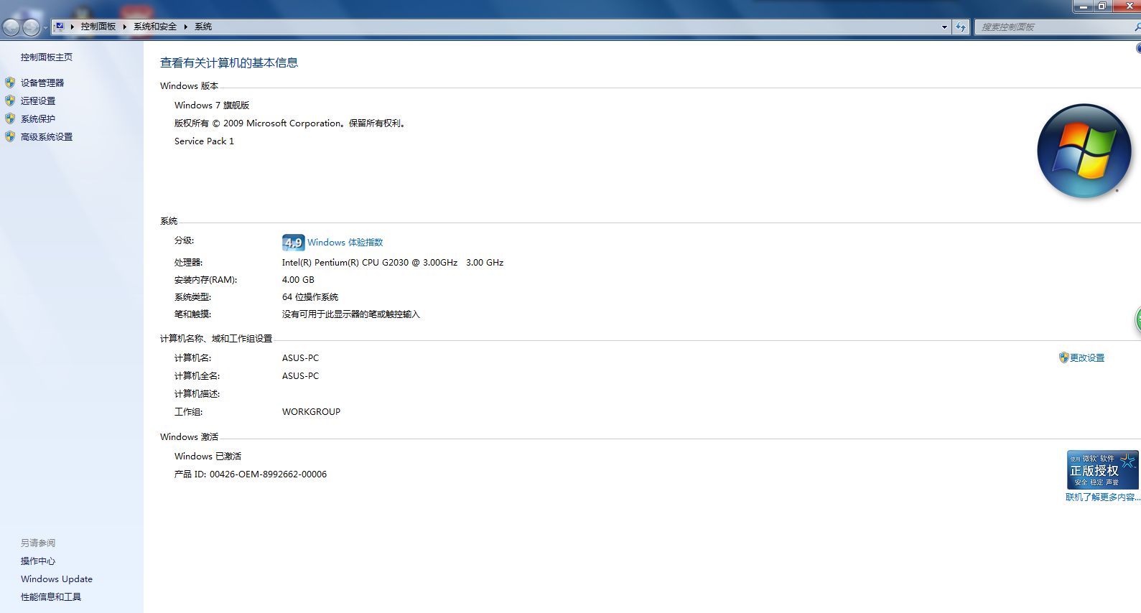Click the genuine Microsoft software badge
Image resolution: width=1141 pixels, height=613 pixels.
point(1102,469)
